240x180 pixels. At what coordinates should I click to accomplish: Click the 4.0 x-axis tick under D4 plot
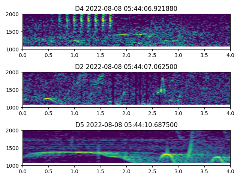pyautogui.click(x=230, y=55)
